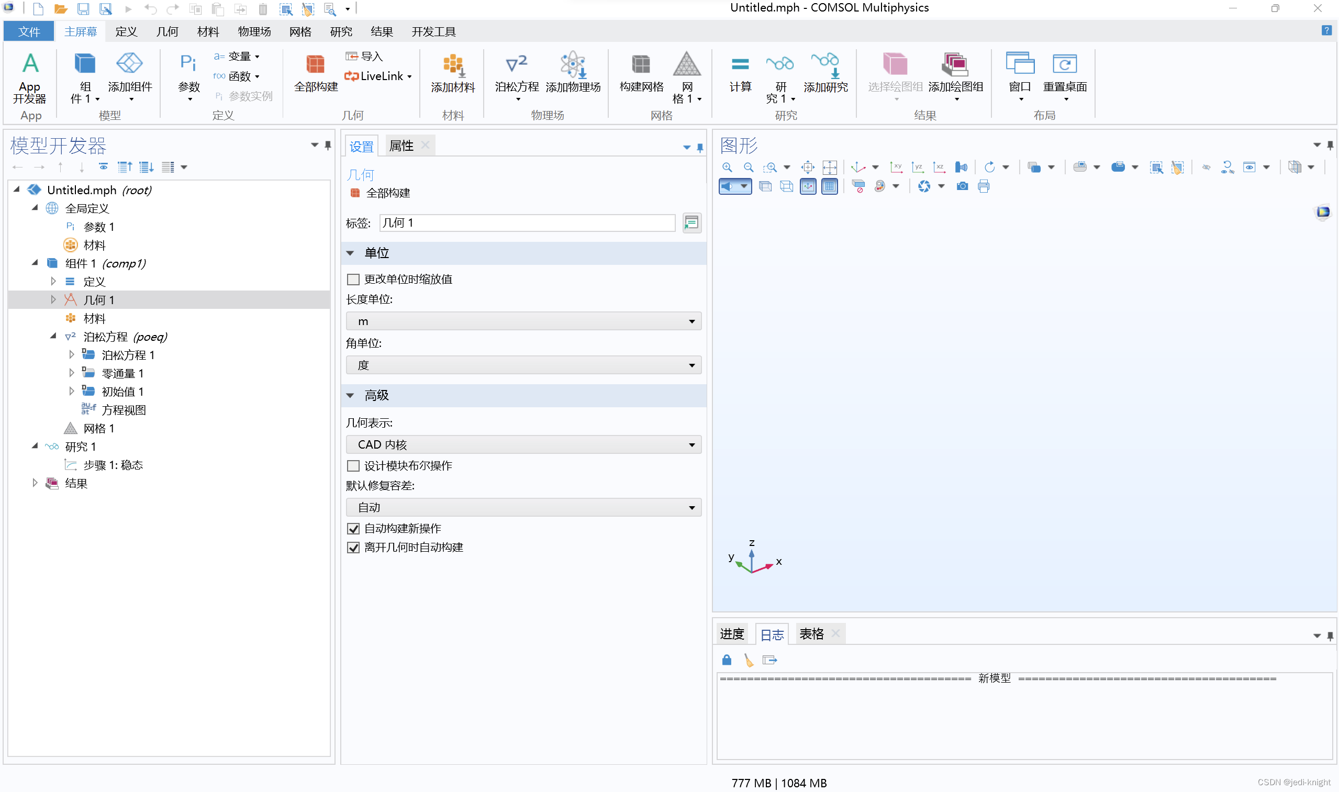Click the zoom extents icon
Image resolution: width=1339 pixels, height=792 pixels.
[x=808, y=168]
